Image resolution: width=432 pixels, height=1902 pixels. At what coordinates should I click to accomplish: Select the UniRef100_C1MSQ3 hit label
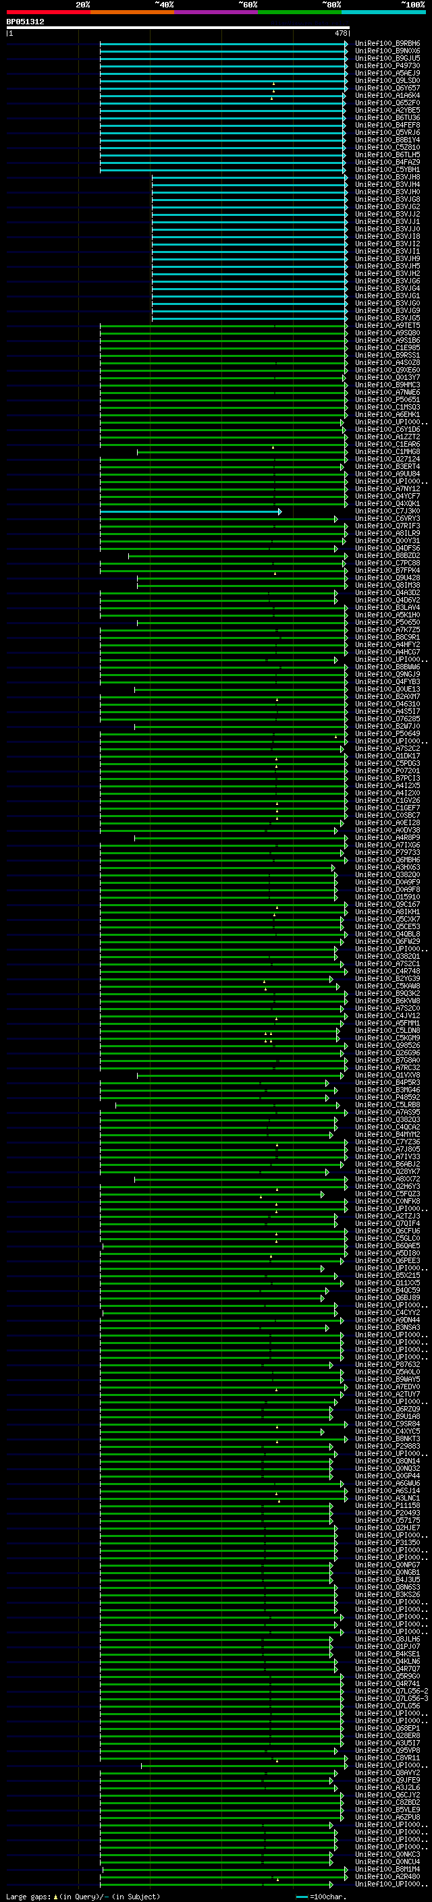point(387,407)
